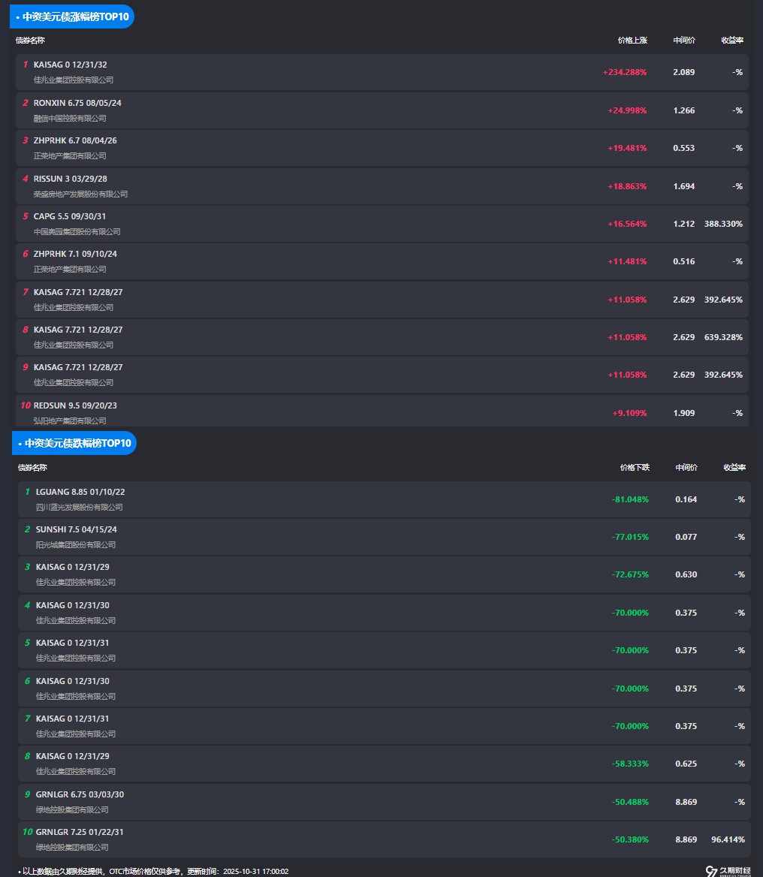
Task: Click the 639.328% yield value
Action: (x=723, y=337)
